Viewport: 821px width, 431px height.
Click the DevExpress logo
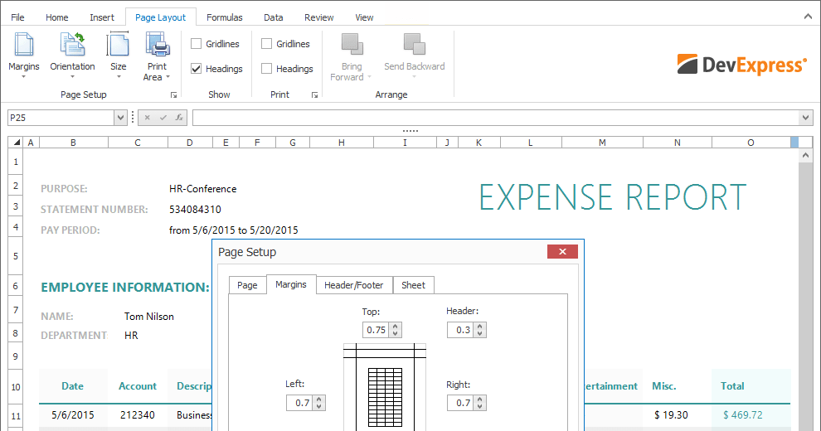[x=741, y=65]
